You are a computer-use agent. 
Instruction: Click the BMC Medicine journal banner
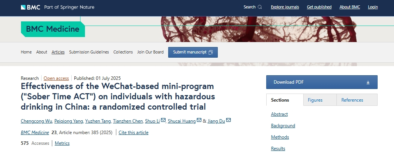click(x=53, y=29)
